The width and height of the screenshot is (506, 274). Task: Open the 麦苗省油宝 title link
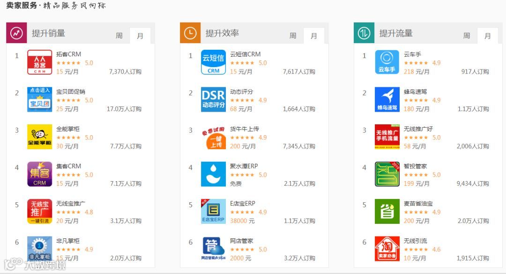tap(418, 204)
